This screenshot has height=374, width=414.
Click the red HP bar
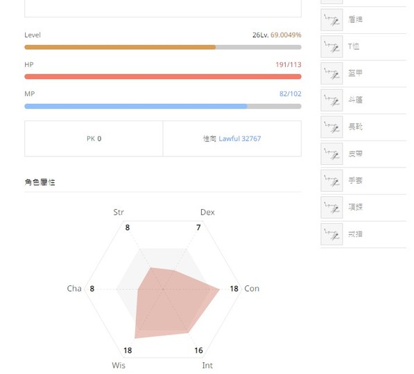163,77
